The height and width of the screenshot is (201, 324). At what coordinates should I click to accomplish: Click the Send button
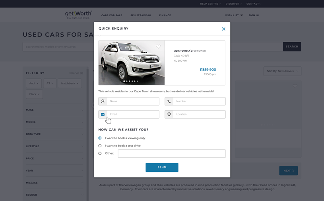[162, 168]
